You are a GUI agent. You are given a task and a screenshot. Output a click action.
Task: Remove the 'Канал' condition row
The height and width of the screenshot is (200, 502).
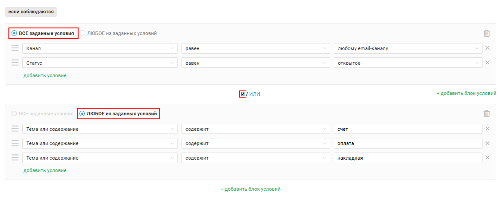tap(487, 48)
